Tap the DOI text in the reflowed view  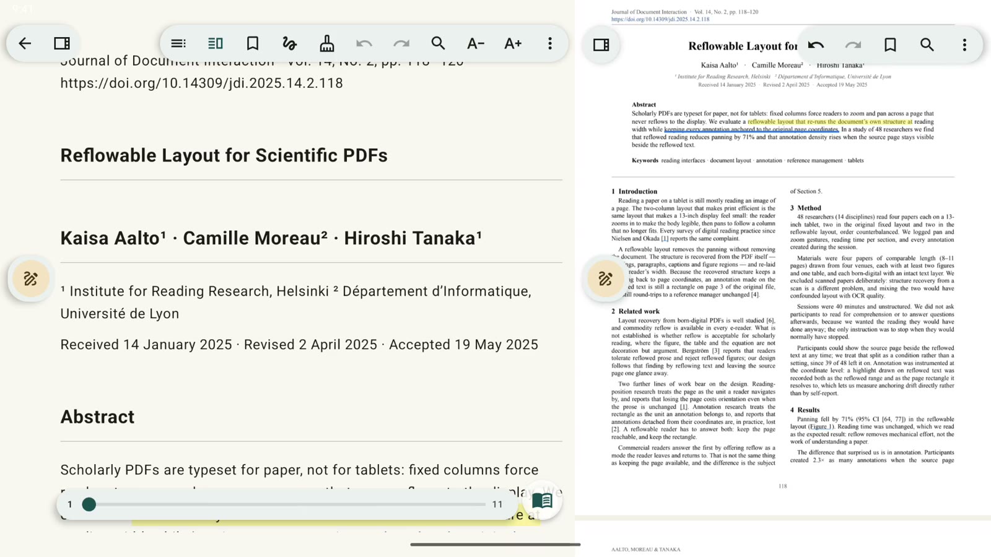click(x=201, y=83)
